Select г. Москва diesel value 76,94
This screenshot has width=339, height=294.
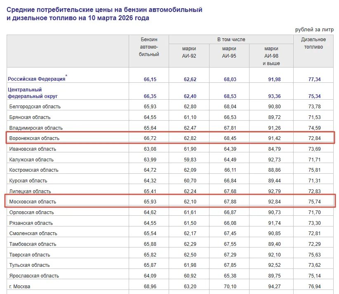click(314, 287)
